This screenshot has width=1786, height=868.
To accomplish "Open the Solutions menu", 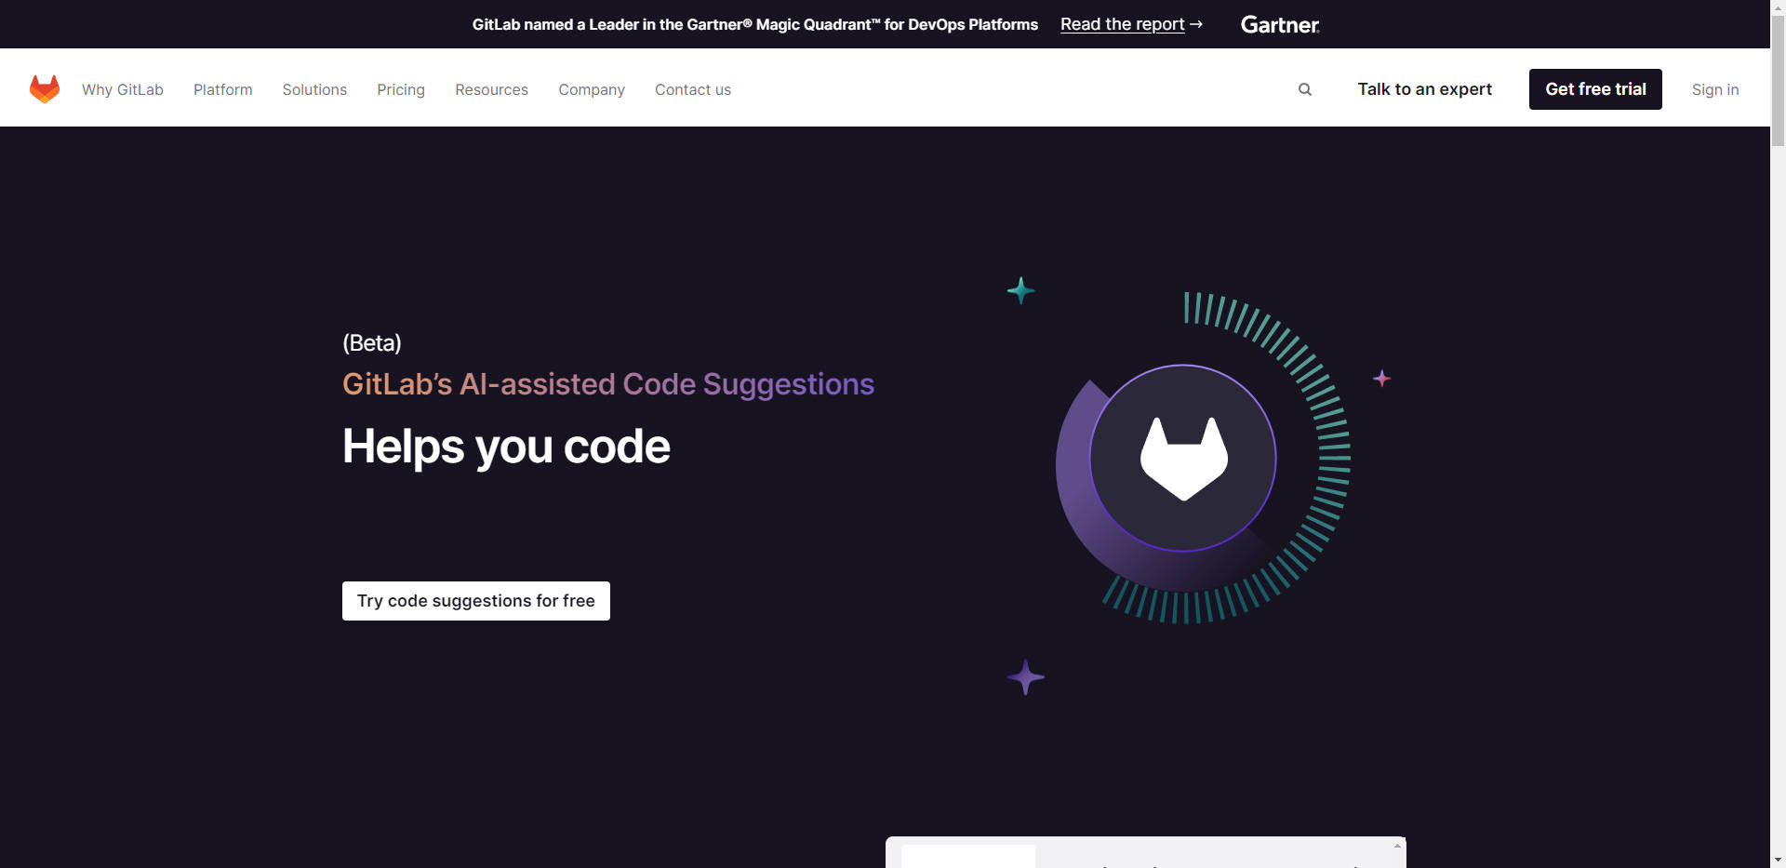I will [x=314, y=89].
